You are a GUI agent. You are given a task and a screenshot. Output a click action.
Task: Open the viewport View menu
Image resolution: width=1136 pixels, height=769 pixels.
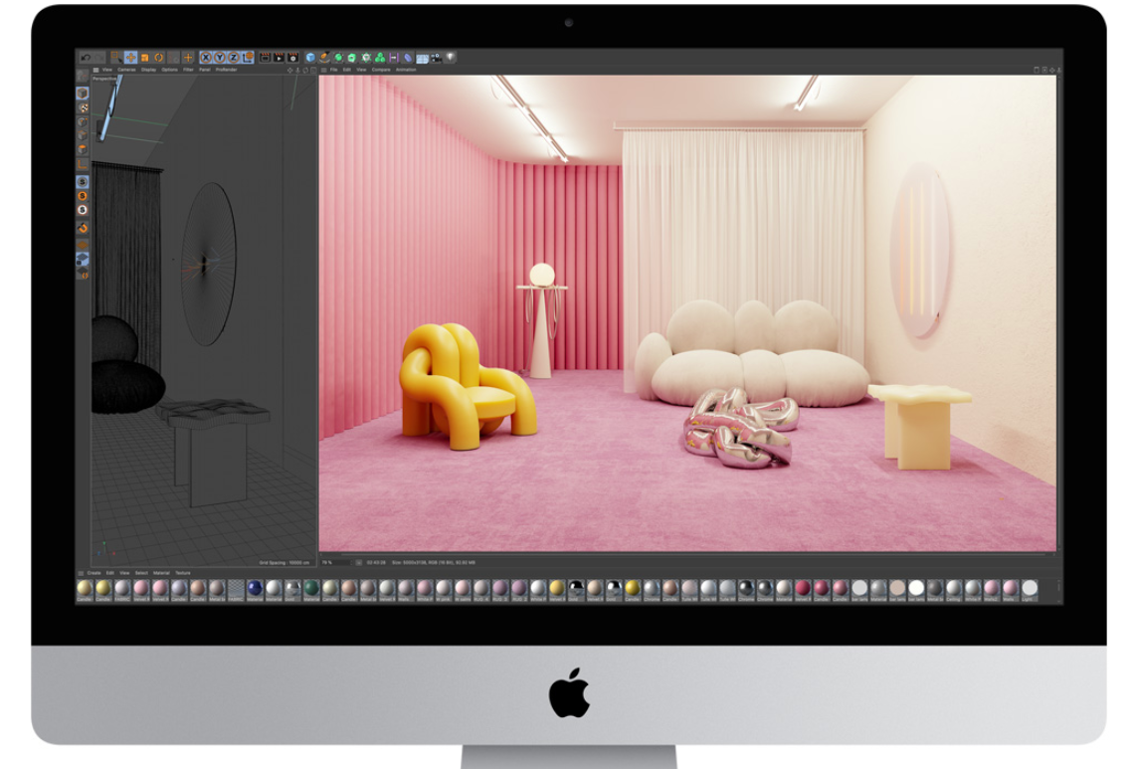click(x=107, y=70)
